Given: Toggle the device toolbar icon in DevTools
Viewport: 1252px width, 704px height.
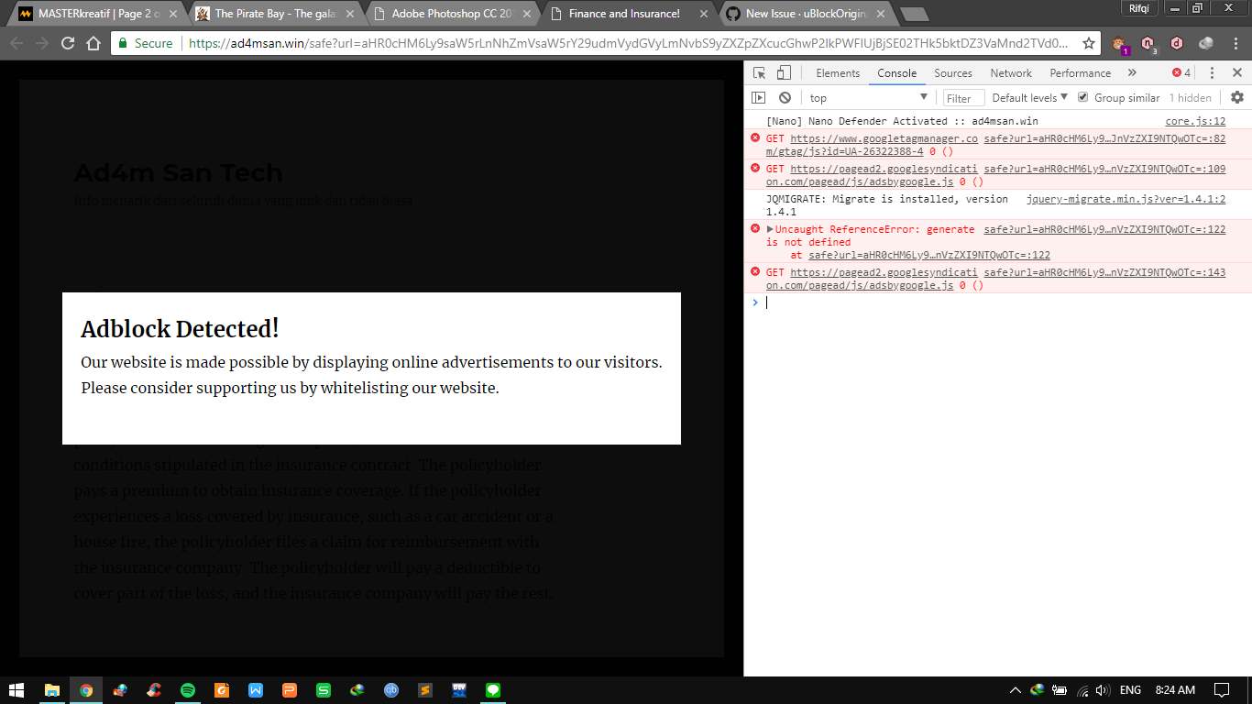Looking at the screenshot, I should pos(784,73).
